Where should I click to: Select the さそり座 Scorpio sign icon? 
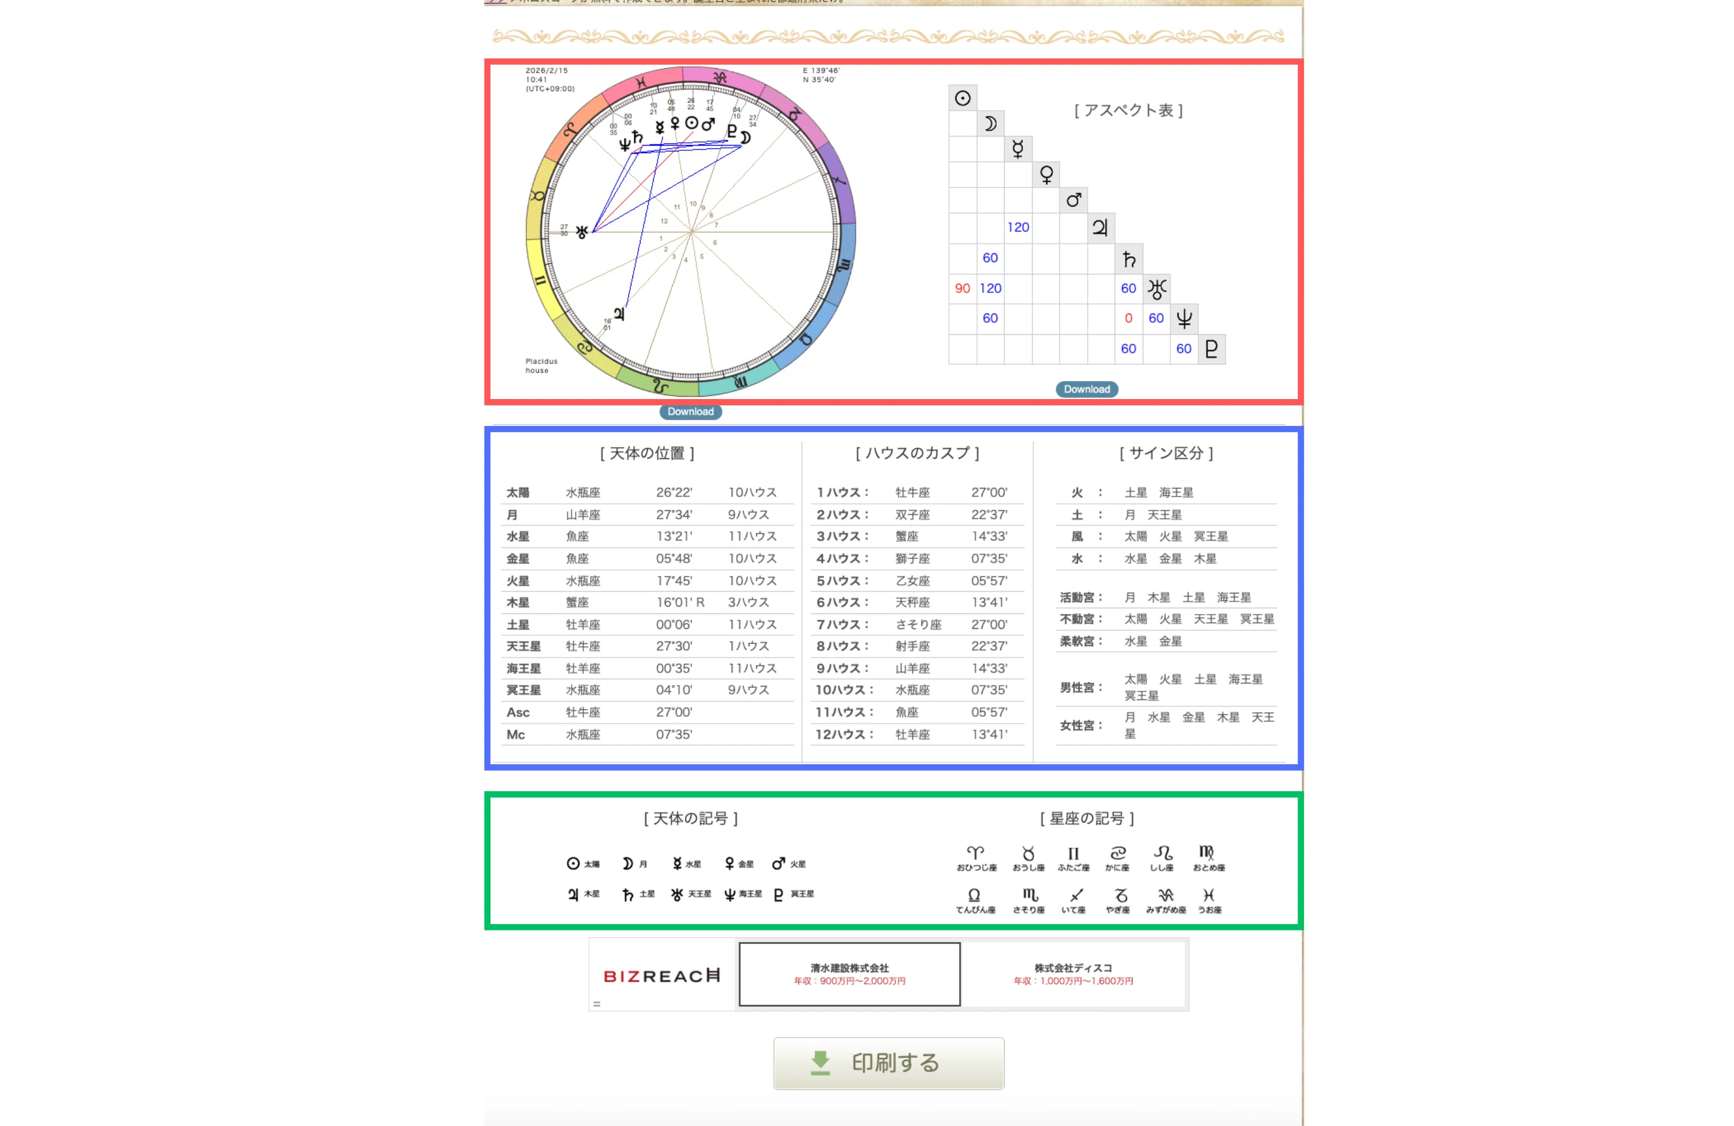coord(1029,894)
